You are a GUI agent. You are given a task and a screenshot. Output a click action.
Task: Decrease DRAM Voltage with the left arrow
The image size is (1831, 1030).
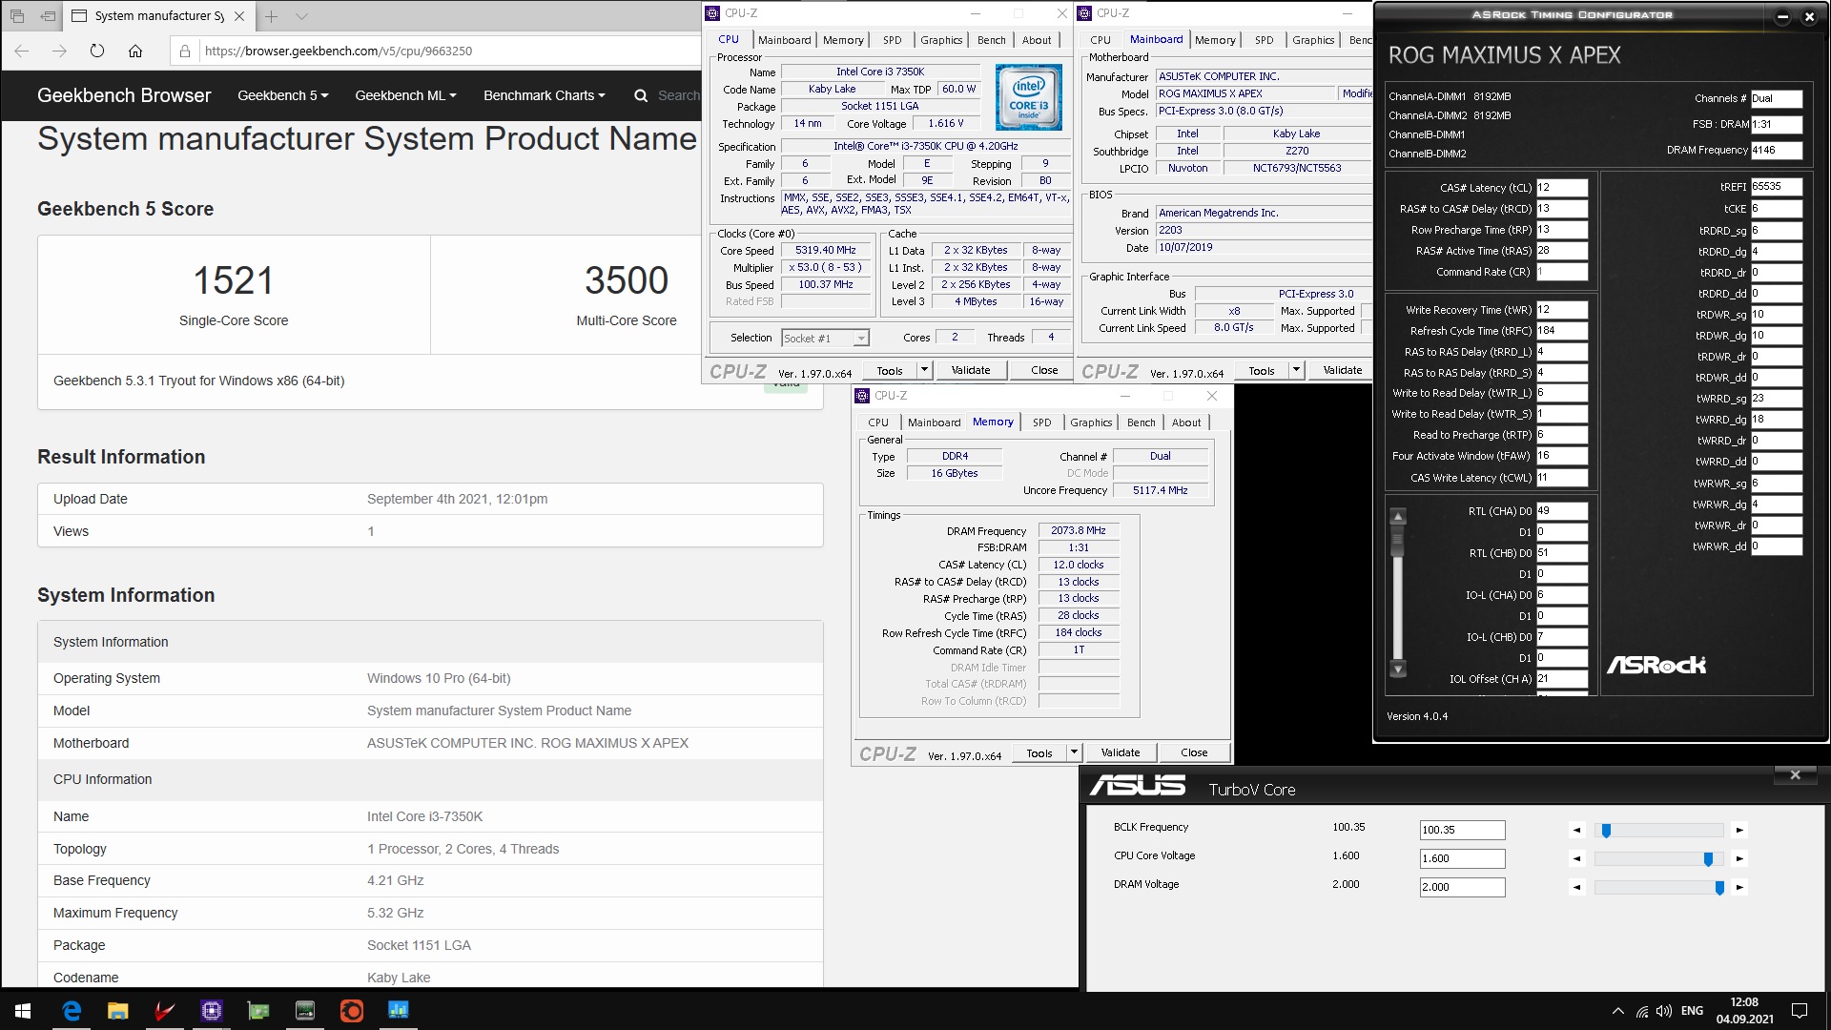[x=1576, y=887]
